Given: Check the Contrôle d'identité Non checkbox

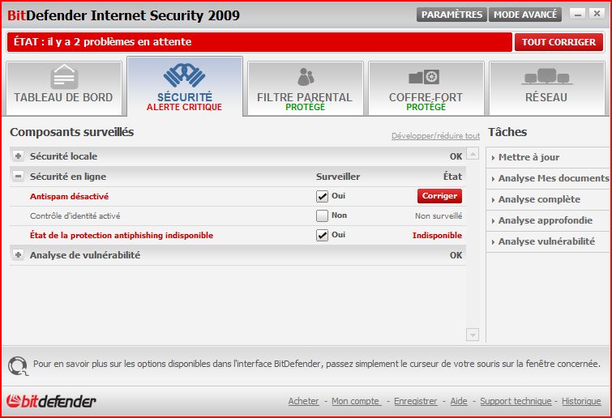Looking at the screenshot, I should pos(322,215).
